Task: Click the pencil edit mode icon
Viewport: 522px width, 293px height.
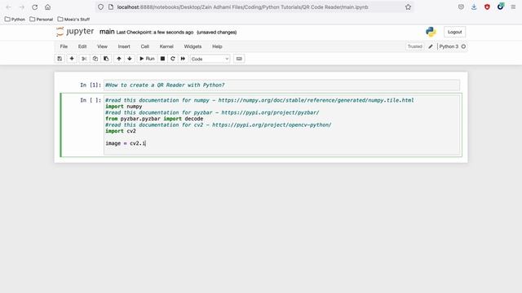Action: point(431,46)
